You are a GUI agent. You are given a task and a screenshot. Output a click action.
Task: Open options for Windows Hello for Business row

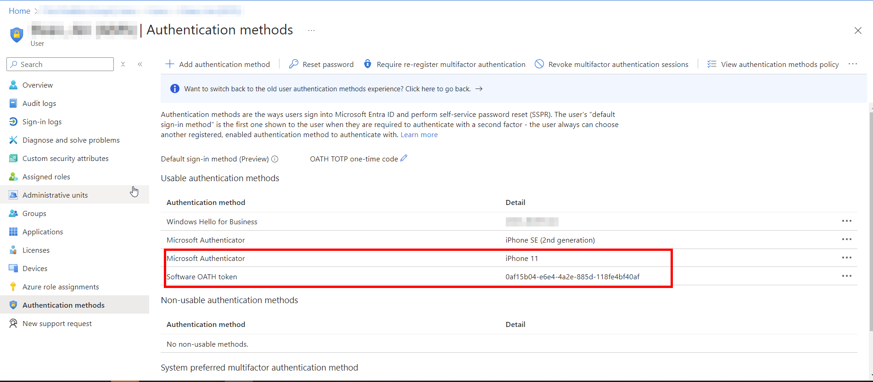click(x=847, y=221)
